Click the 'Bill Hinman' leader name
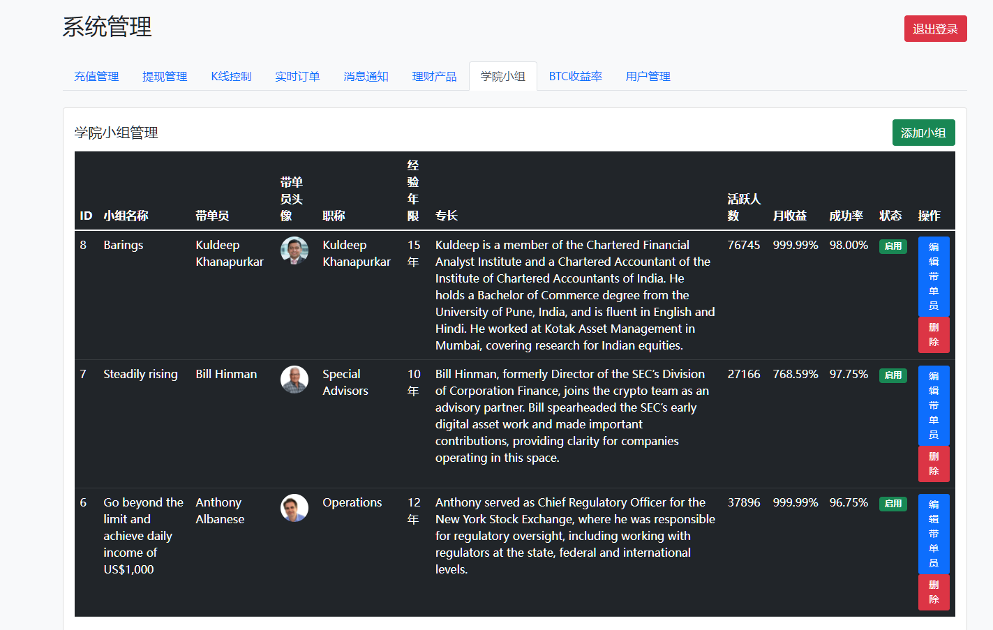The width and height of the screenshot is (993, 630). tap(226, 374)
